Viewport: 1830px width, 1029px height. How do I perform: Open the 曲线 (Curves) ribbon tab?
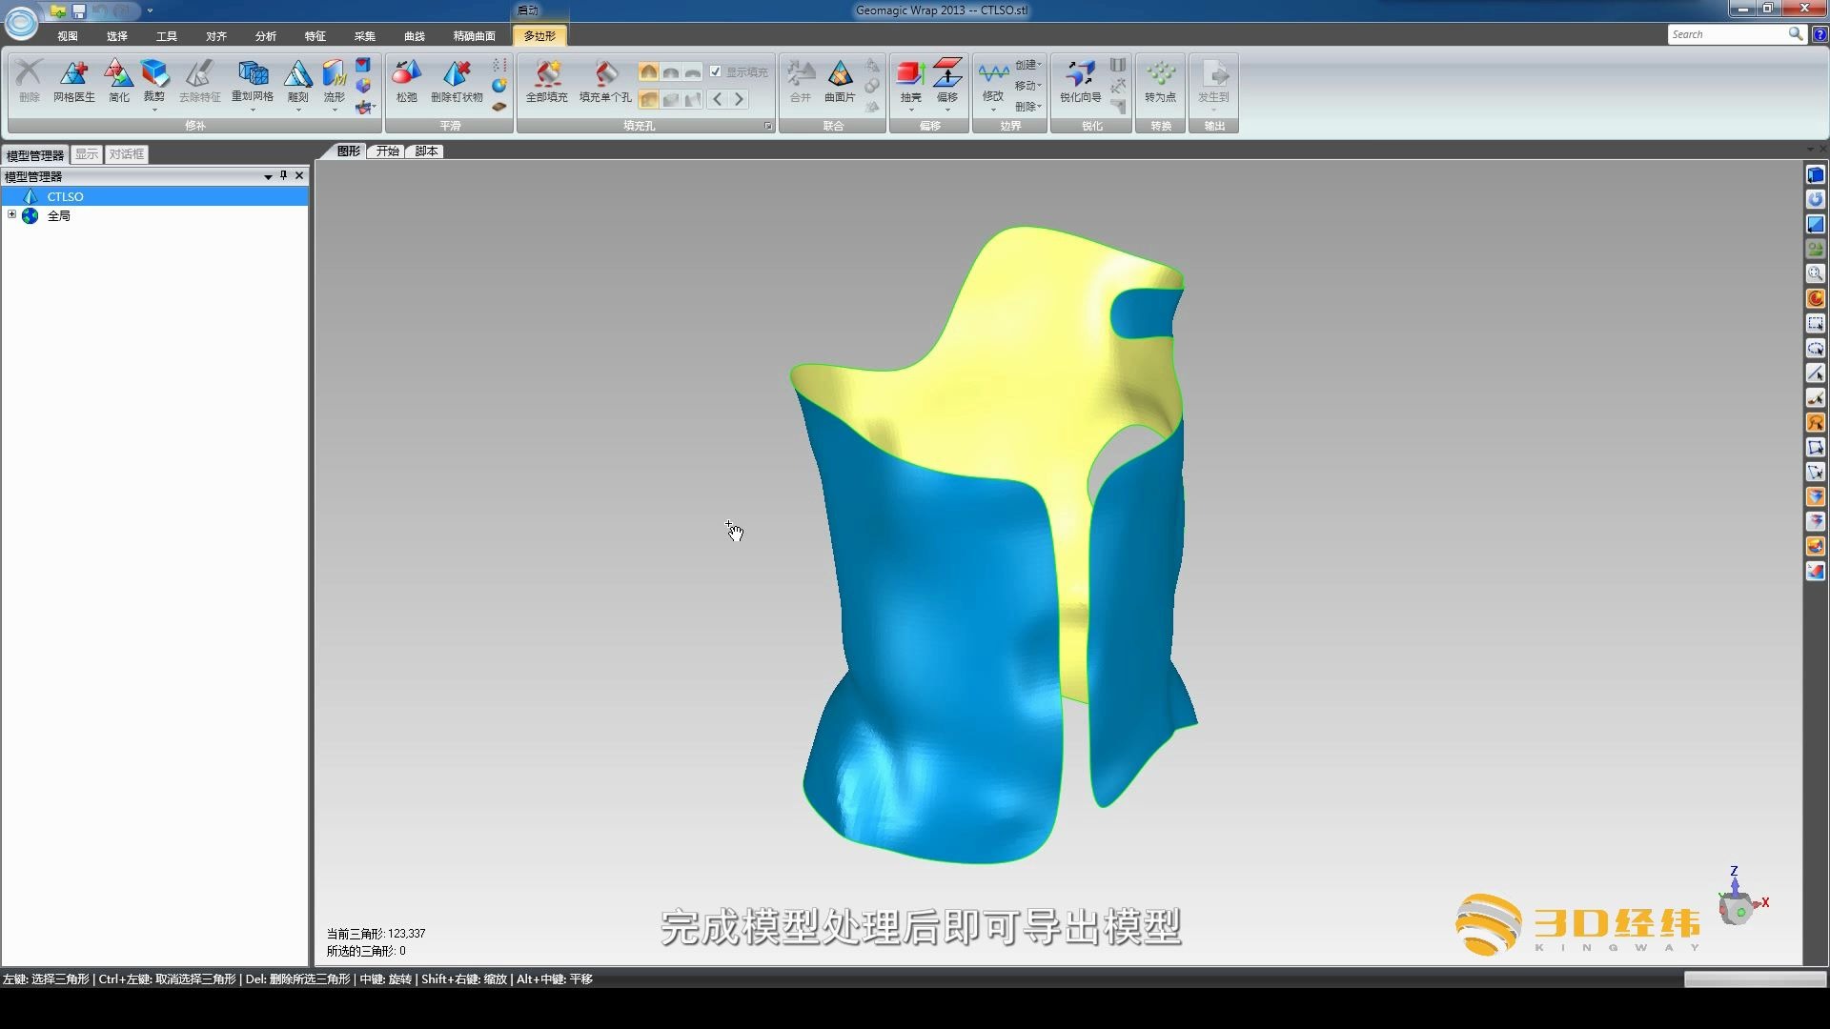tap(413, 36)
